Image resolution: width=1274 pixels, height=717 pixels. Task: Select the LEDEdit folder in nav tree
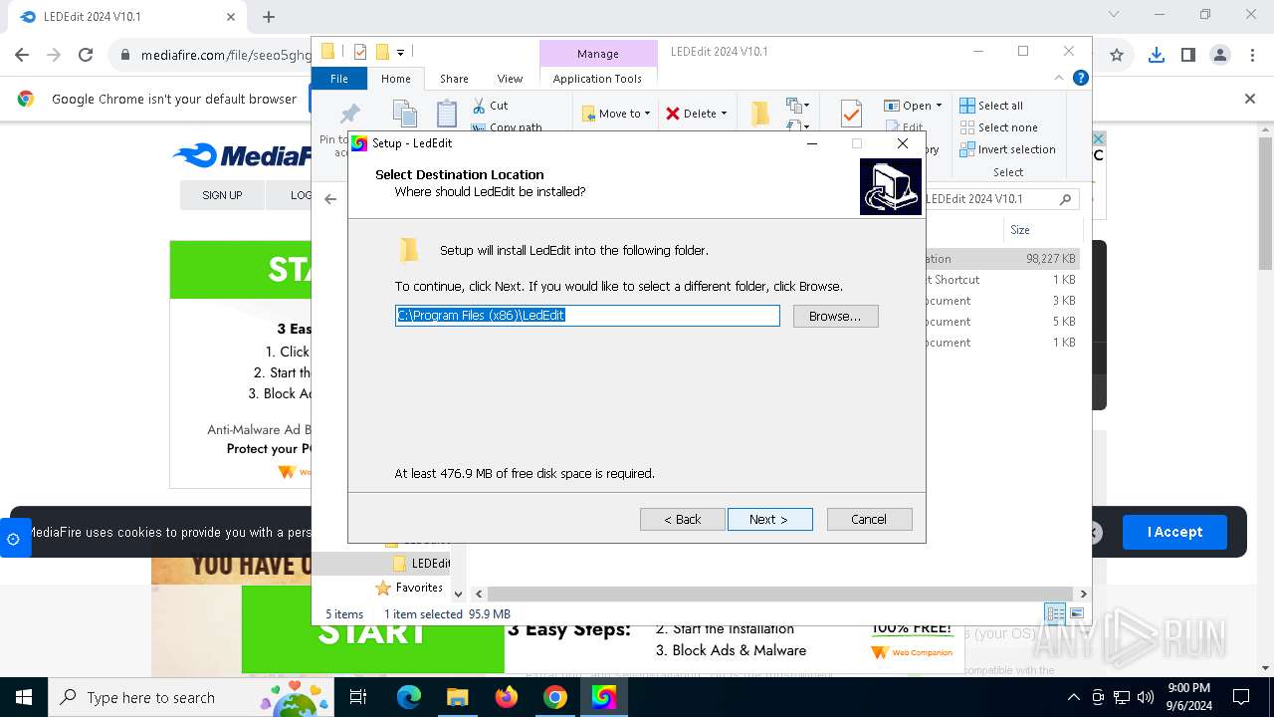coord(430,564)
